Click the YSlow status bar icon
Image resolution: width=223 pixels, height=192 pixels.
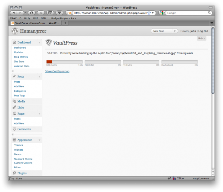click(174, 178)
